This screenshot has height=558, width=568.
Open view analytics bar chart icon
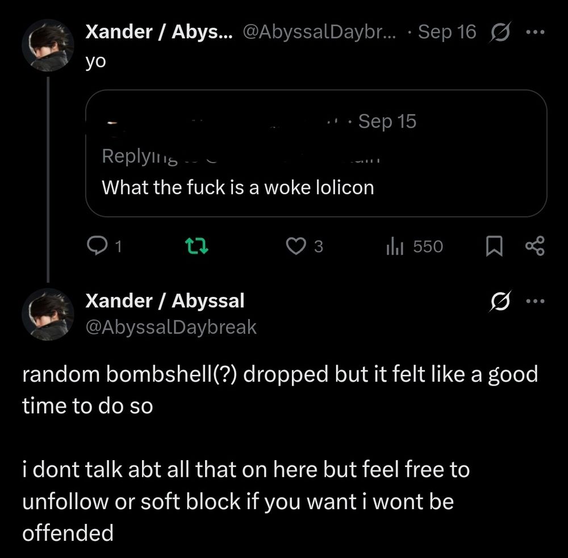pos(395,246)
